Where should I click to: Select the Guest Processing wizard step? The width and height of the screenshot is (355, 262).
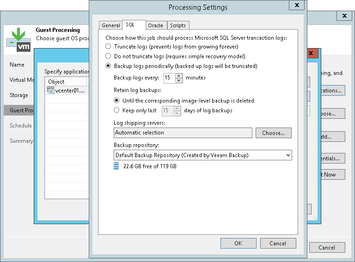coord(19,110)
